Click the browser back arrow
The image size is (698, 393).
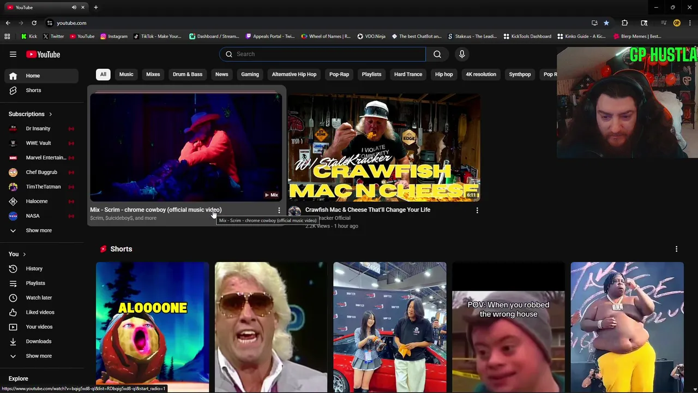tap(8, 23)
